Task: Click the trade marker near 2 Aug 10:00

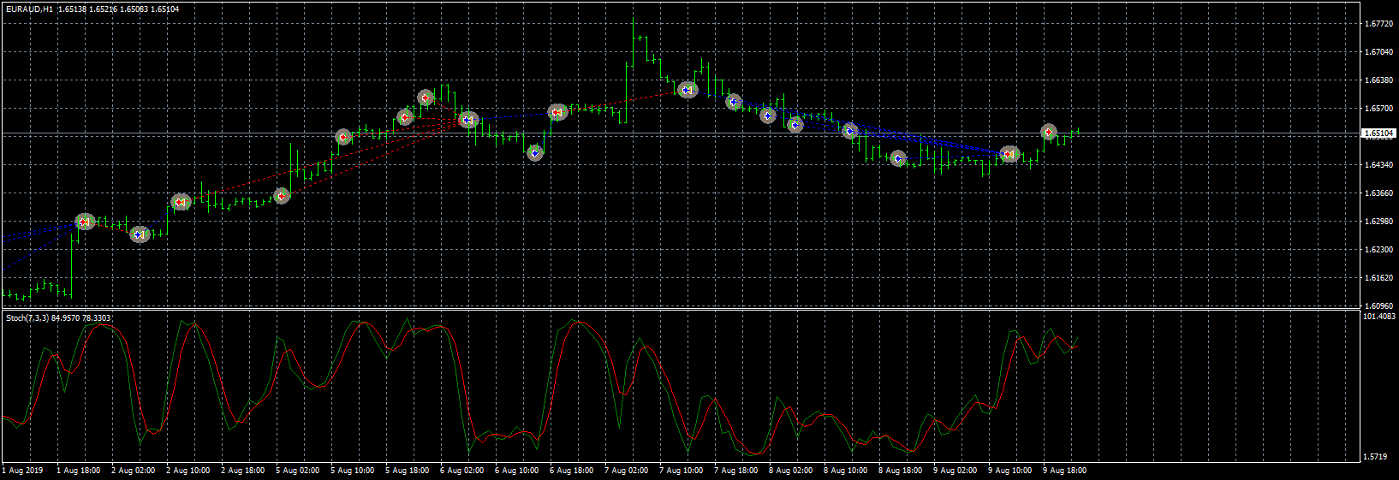Action: [180, 202]
